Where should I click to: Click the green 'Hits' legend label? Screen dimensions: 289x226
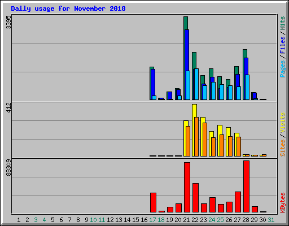(282, 23)
